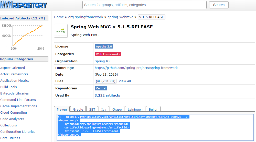Open the Spring IO organization link

click(x=102, y=61)
